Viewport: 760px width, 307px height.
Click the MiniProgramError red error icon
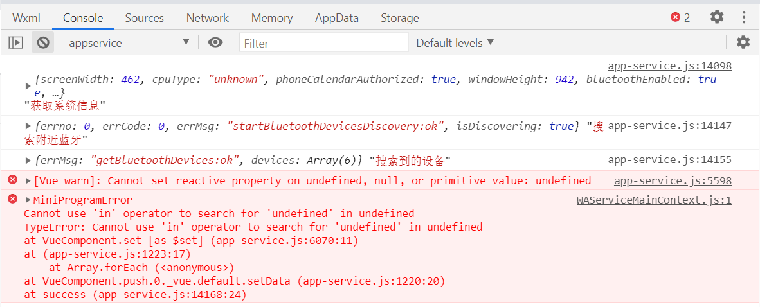[x=13, y=199]
